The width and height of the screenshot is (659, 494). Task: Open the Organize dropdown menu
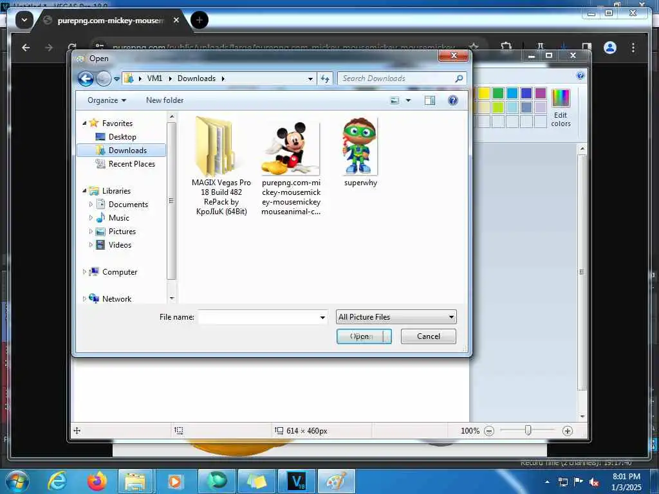click(x=107, y=100)
